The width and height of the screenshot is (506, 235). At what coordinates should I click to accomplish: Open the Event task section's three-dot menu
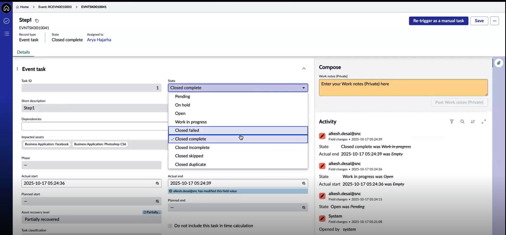coord(17,69)
